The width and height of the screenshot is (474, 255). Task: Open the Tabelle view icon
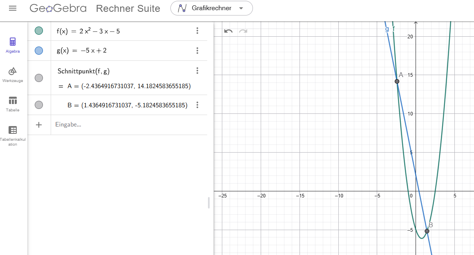coord(13,103)
